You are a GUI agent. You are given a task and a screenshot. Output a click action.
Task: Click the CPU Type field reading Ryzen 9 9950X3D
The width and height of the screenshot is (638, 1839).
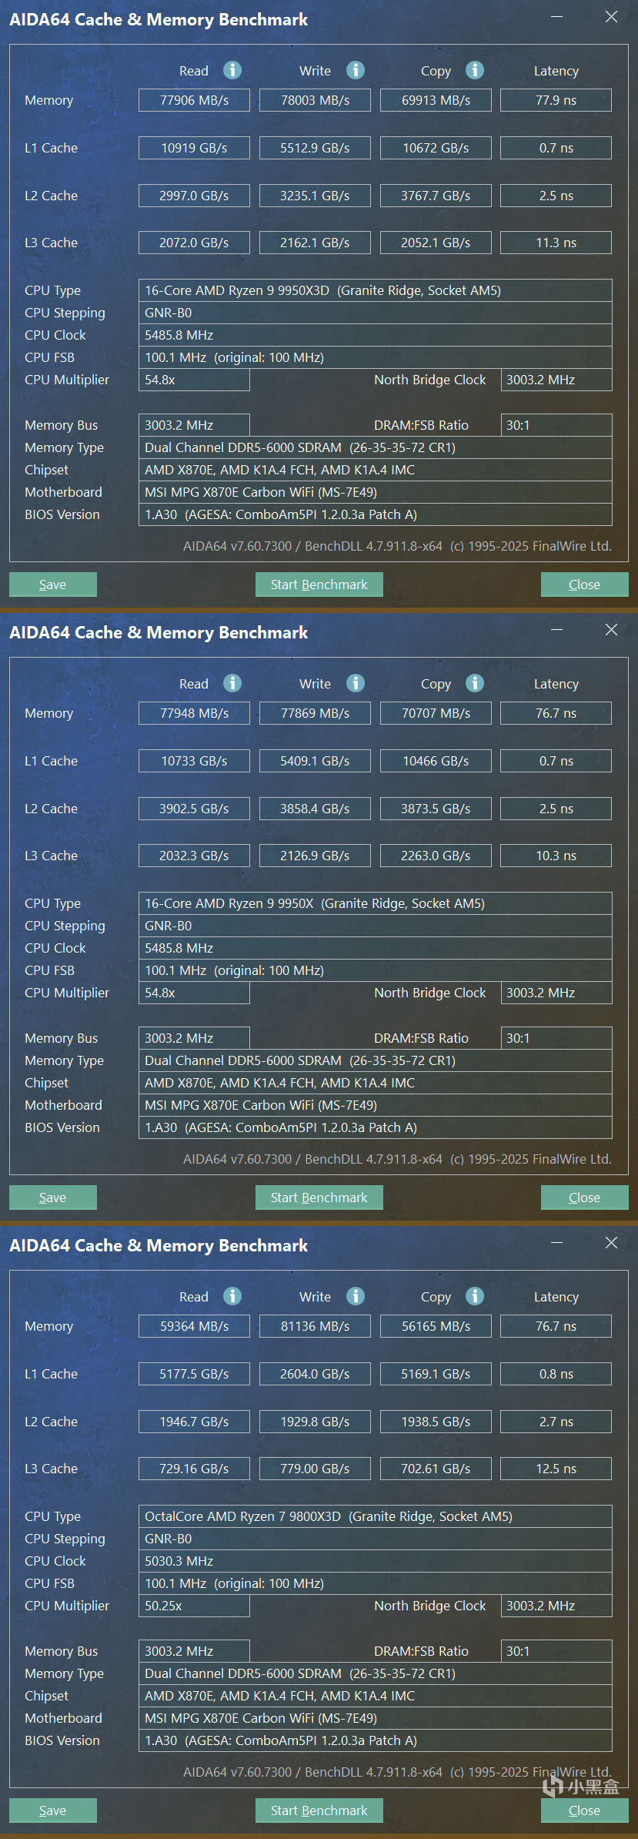tap(376, 290)
